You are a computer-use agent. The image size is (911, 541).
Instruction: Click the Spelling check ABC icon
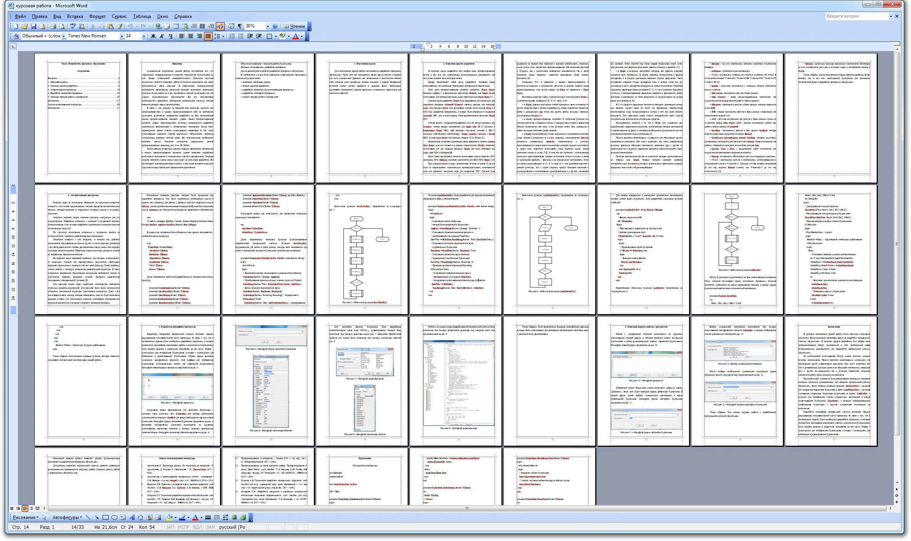point(73,26)
